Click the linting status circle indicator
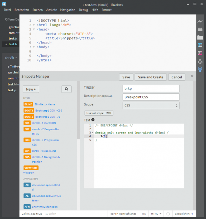Screen dimensions: 206x219 [168, 214]
